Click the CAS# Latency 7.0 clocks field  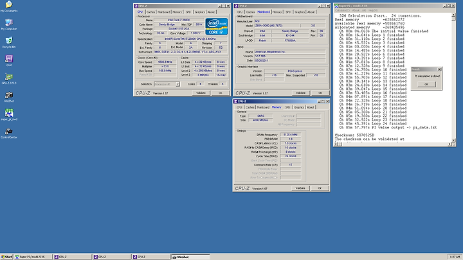click(x=291, y=143)
